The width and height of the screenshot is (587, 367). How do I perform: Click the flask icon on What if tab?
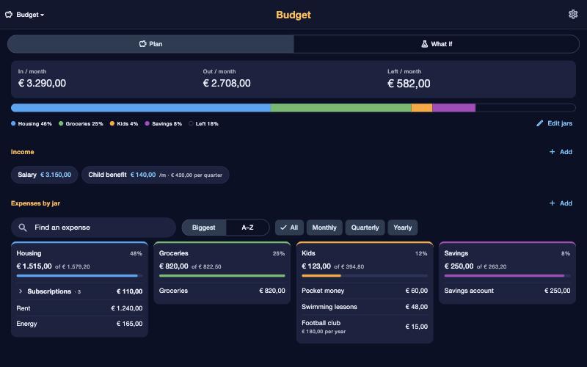click(425, 44)
